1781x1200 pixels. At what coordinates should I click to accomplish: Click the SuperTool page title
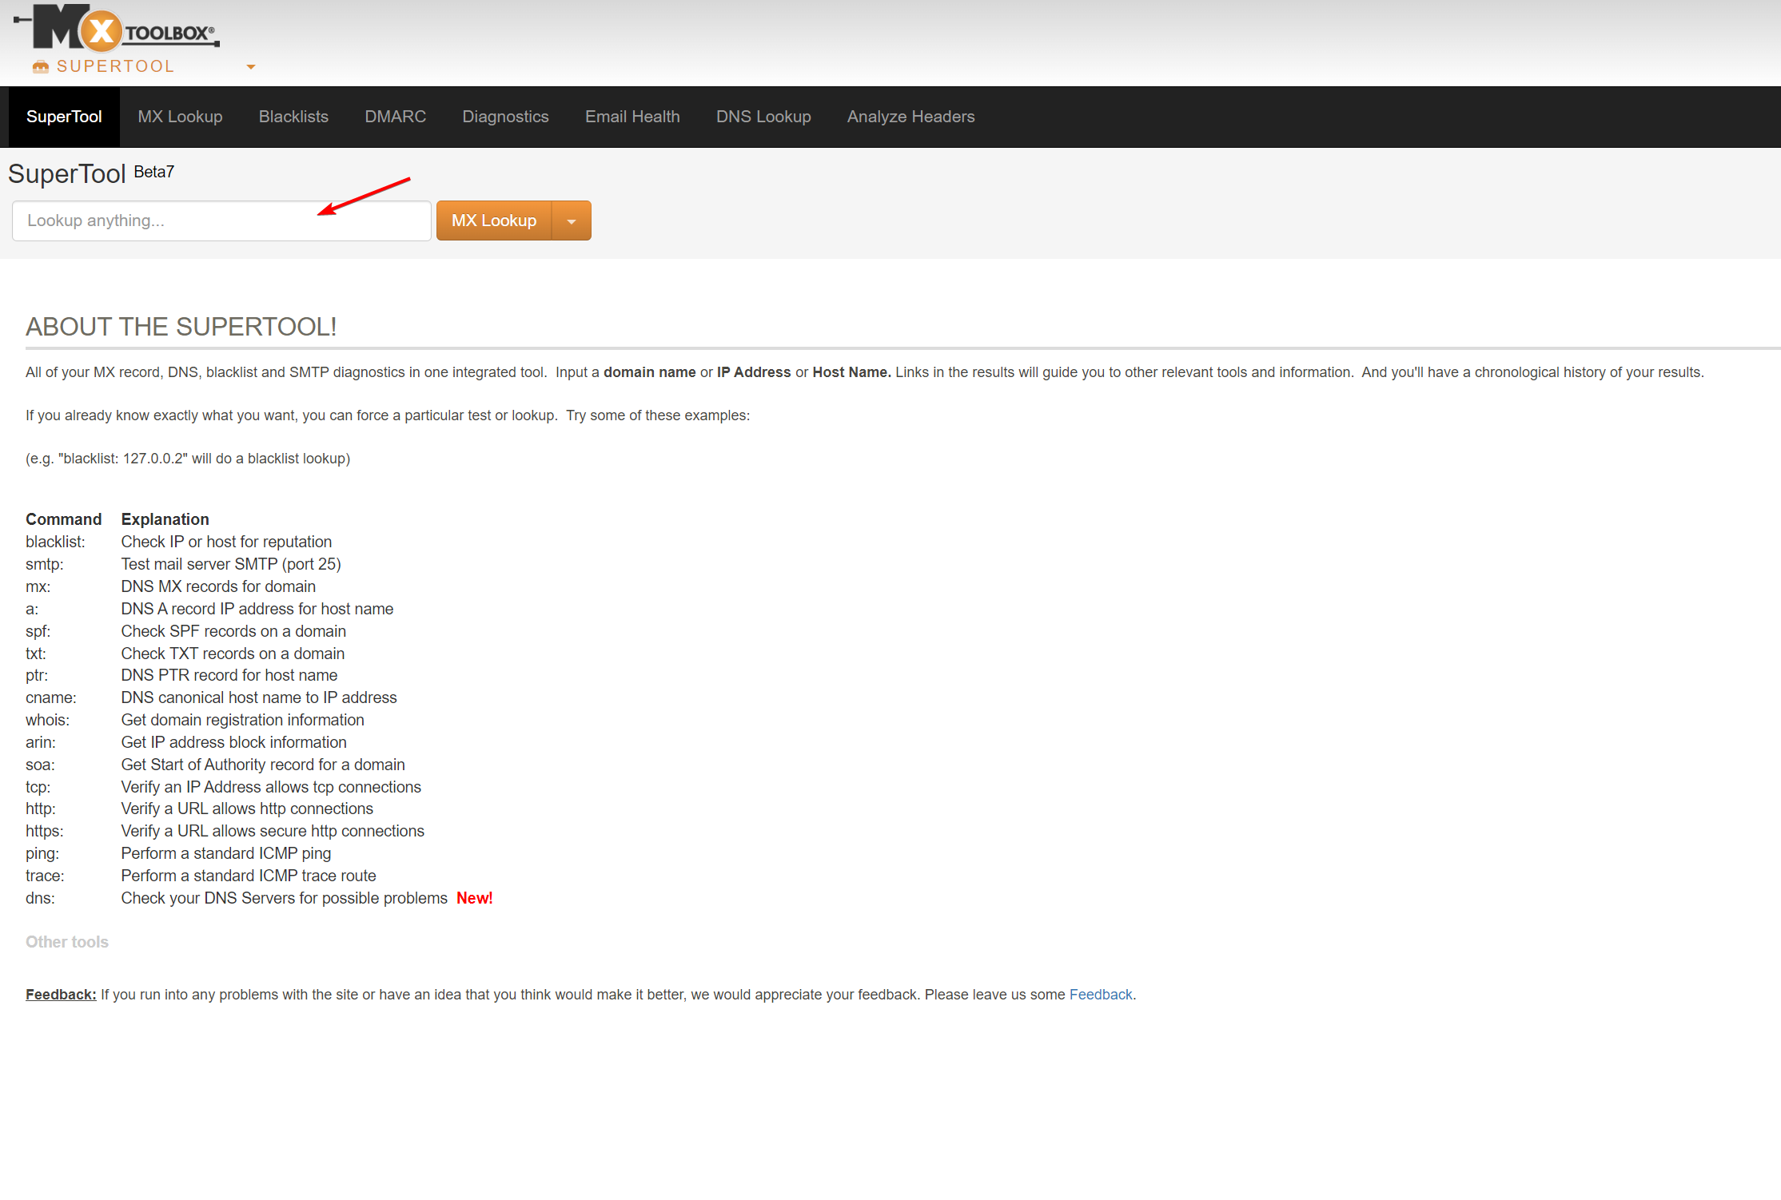pyautogui.click(x=67, y=173)
